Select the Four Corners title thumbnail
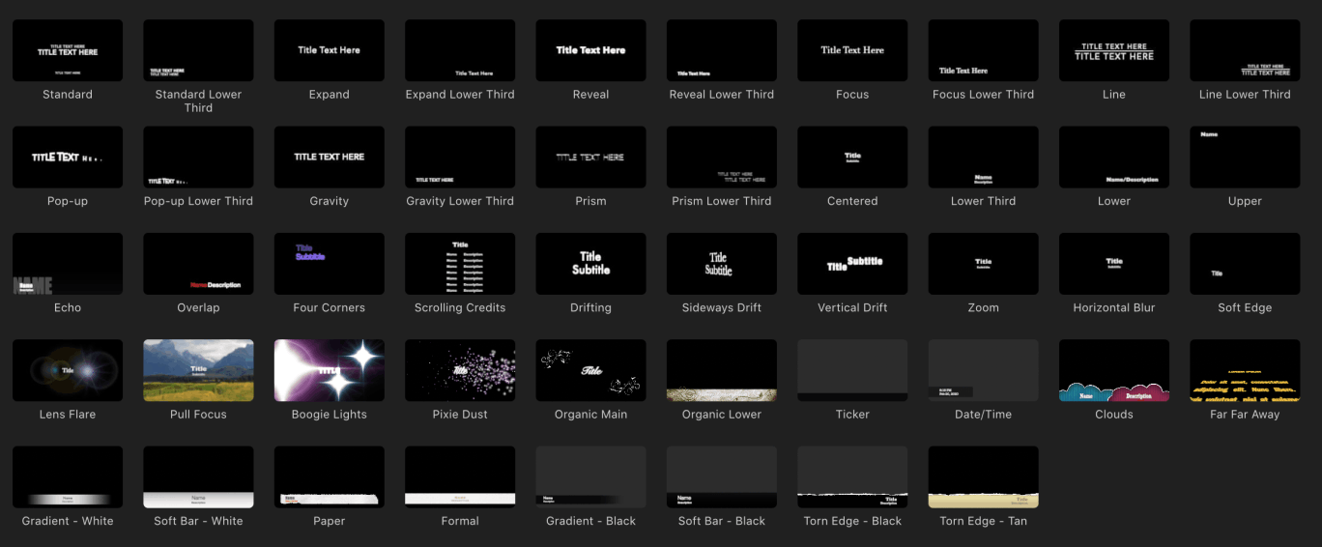1322x547 pixels. click(x=330, y=264)
